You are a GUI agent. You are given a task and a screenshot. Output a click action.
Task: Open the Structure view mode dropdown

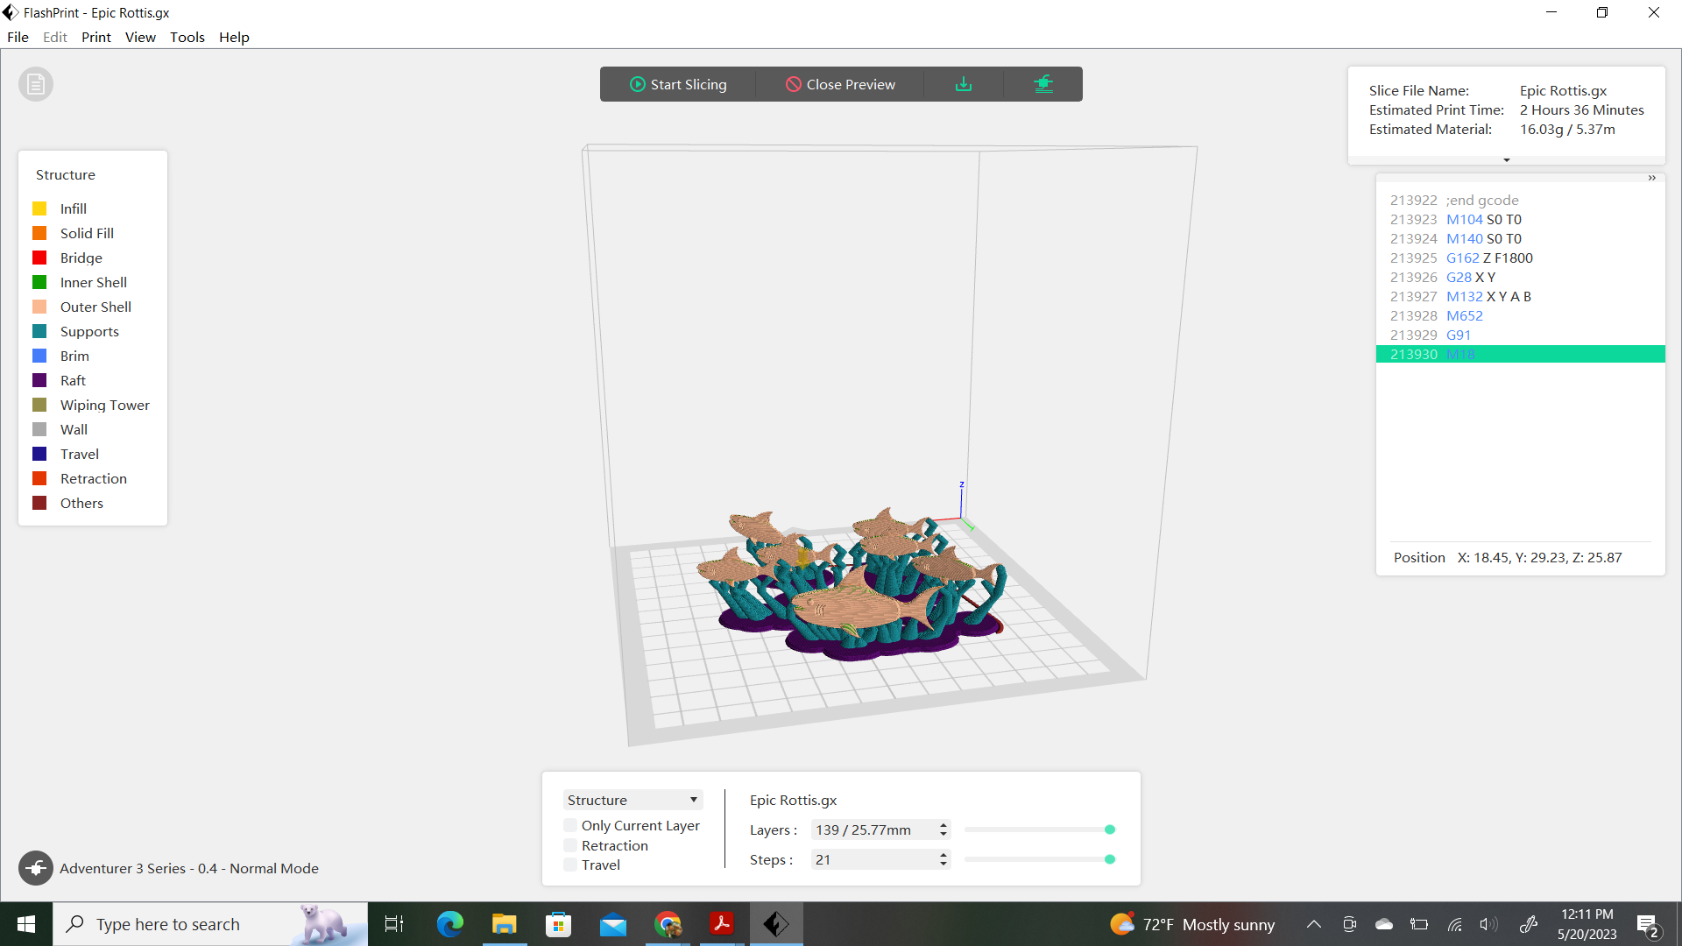633,800
